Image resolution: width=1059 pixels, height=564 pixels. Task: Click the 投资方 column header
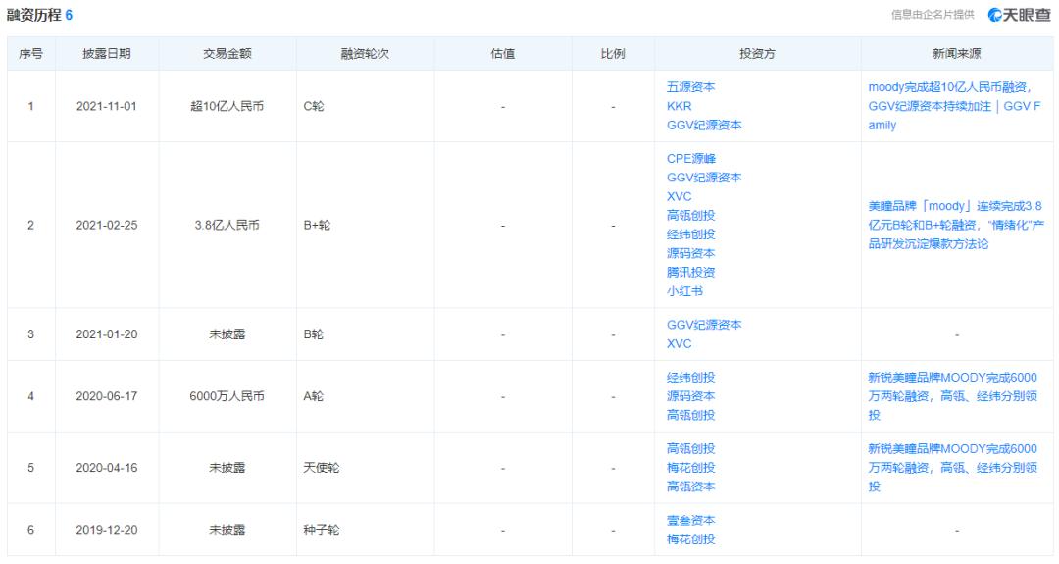click(x=757, y=53)
